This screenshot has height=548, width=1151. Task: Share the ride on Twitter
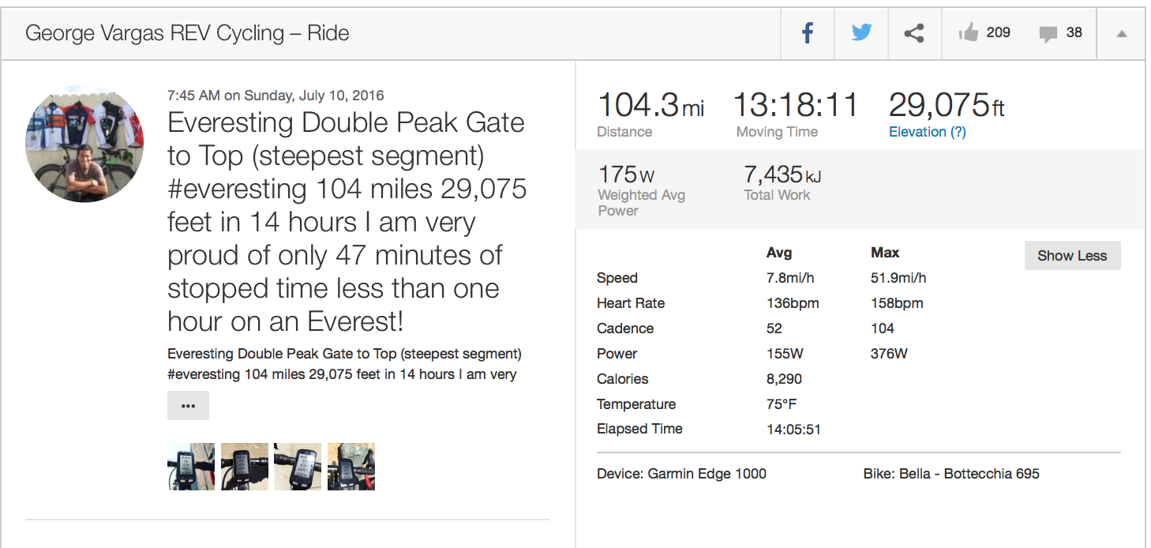(x=861, y=33)
